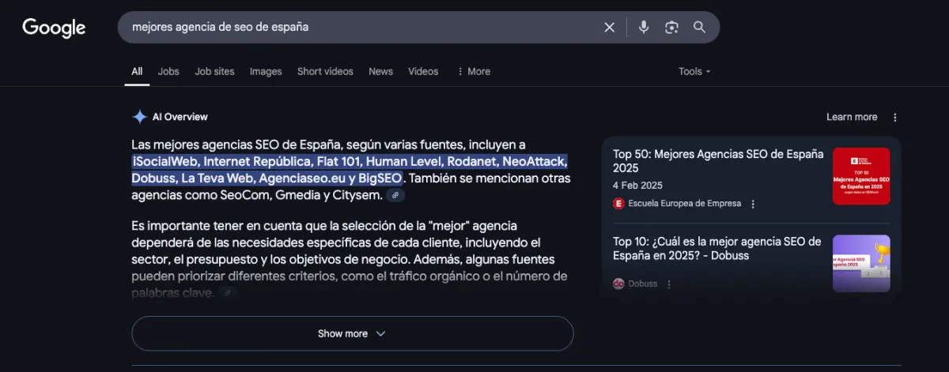This screenshot has height=372, width=949.
Task: Switch to the Job sites tab
Action: point(215,71)
